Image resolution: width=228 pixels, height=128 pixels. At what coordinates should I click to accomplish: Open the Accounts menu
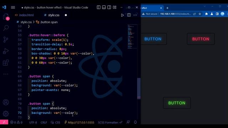click(x=6, y=102)
